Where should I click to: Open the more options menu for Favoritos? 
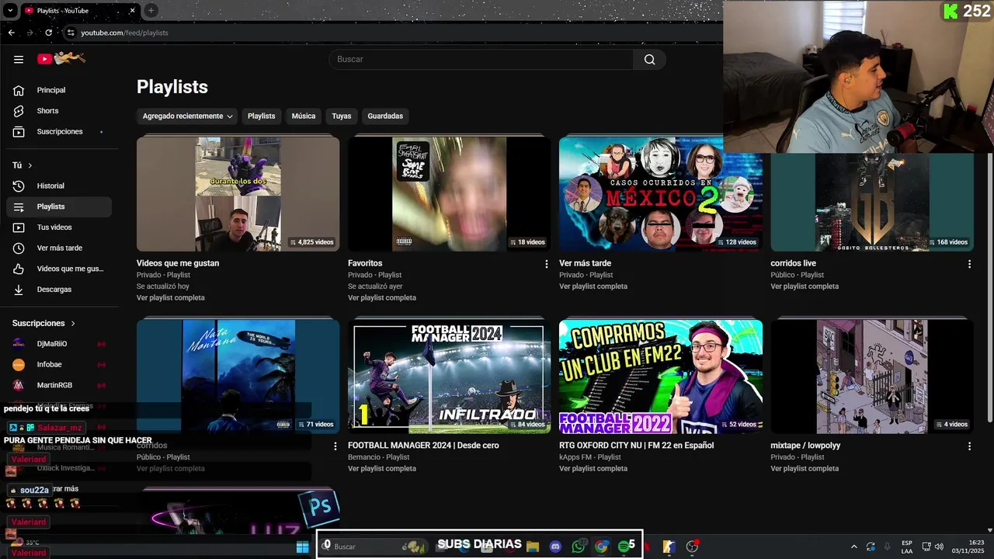point(547,264)
